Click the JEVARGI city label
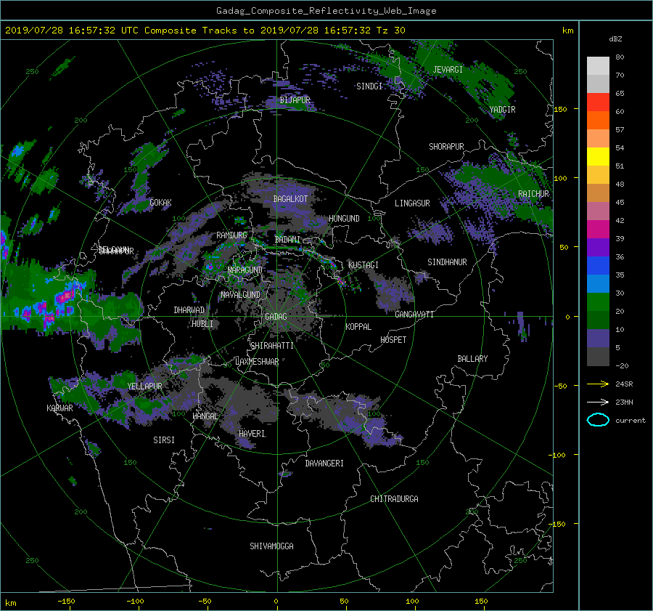The height and width of the screenshot is (611, 653). coord(448,70)
